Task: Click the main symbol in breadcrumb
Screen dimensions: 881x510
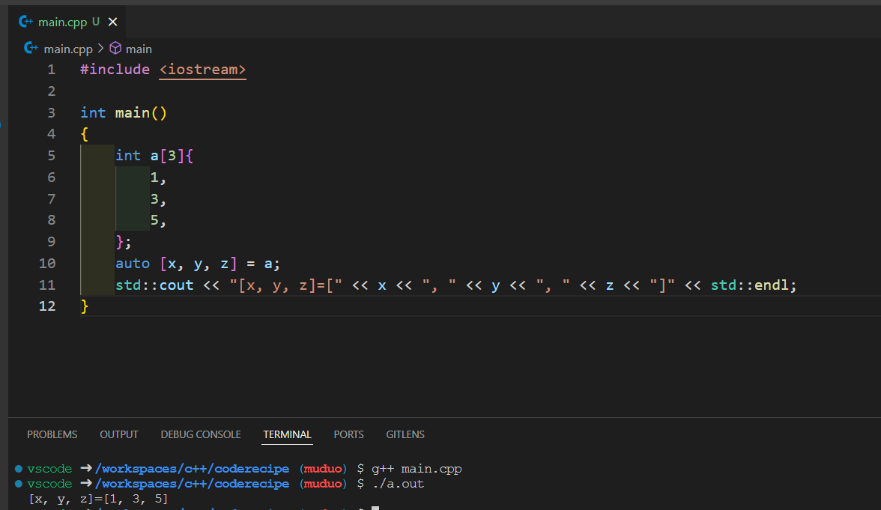Action: coord(139,49)
